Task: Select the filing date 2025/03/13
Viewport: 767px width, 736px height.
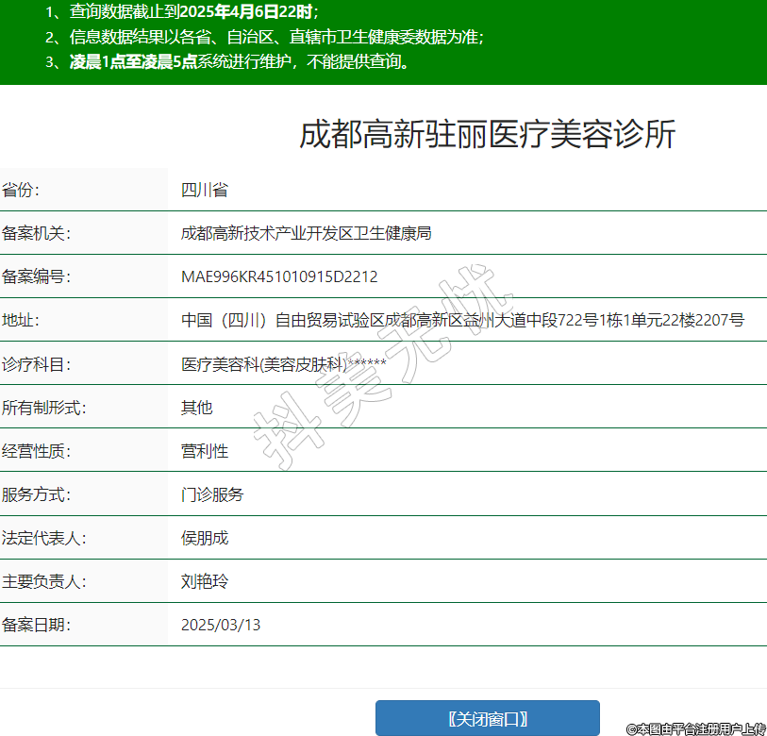Action: pos(221,625)
